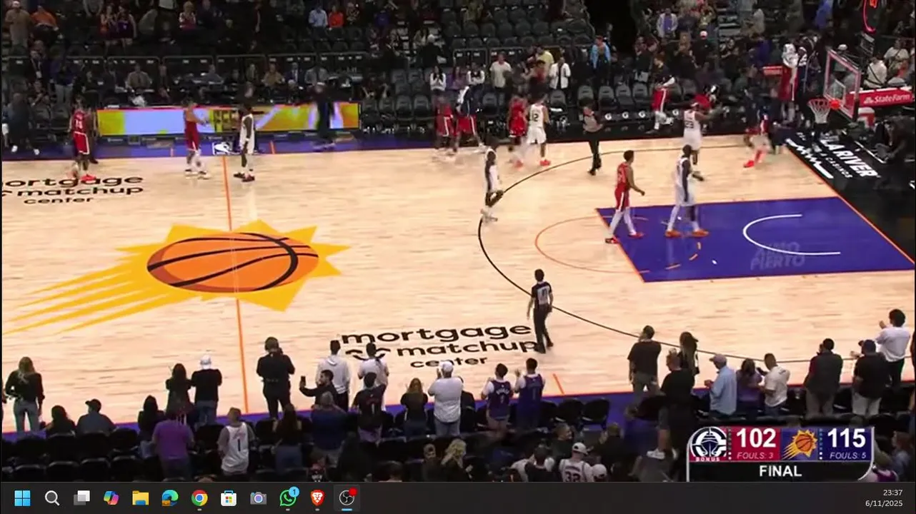Open the Windows Start menu
Image resolution: width=916 pixels, height=514 pixels.
[x=22, y=498]
